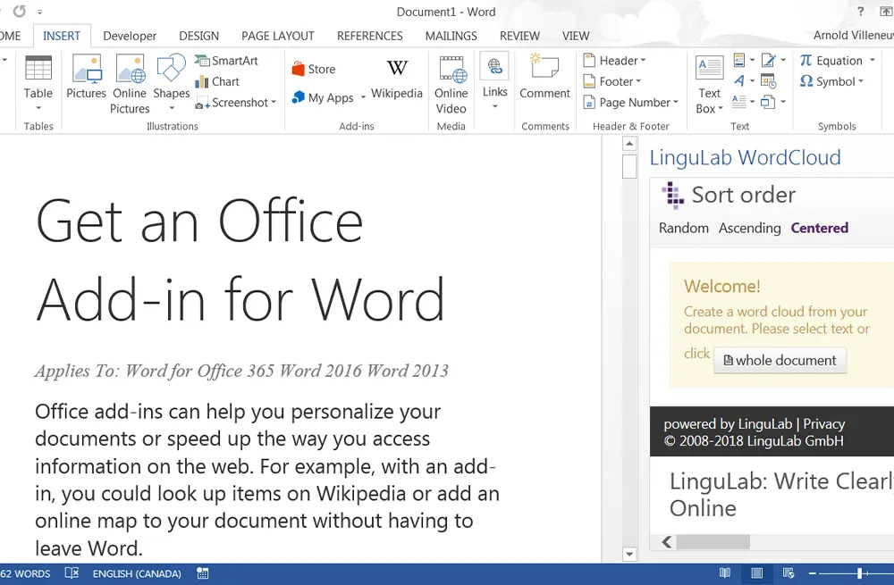This screenshot has height=585, width=894.
Task: Insert a Chart
Action: click(x=217, y=81)
